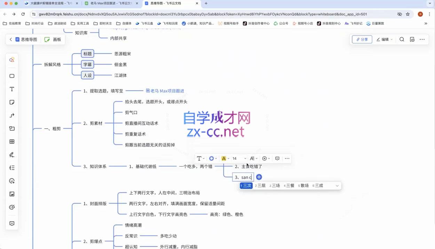This screenshot has height=249, width=435.
Task: Open the font color swatch on the toolbar
Action: pyautogui.click(x=224, y=158)
